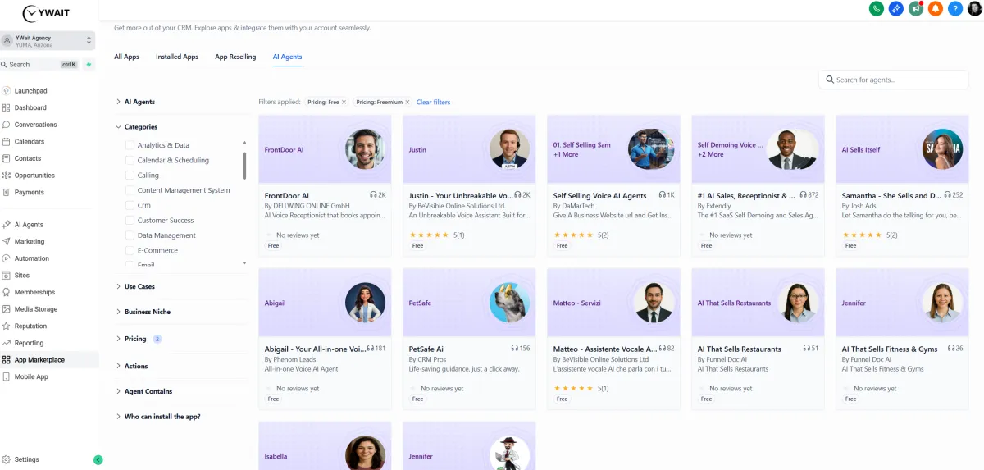This screenshot has height=470, width=984.
Task: Open the YWait Agency account switcher
Action: (48, 41)
